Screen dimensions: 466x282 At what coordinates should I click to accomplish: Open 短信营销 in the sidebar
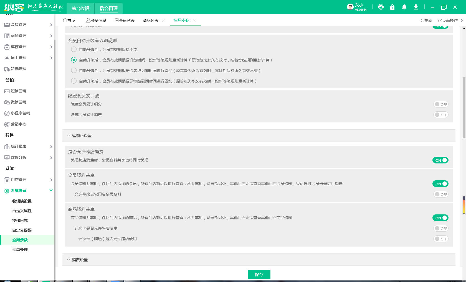tap(19, 91)
